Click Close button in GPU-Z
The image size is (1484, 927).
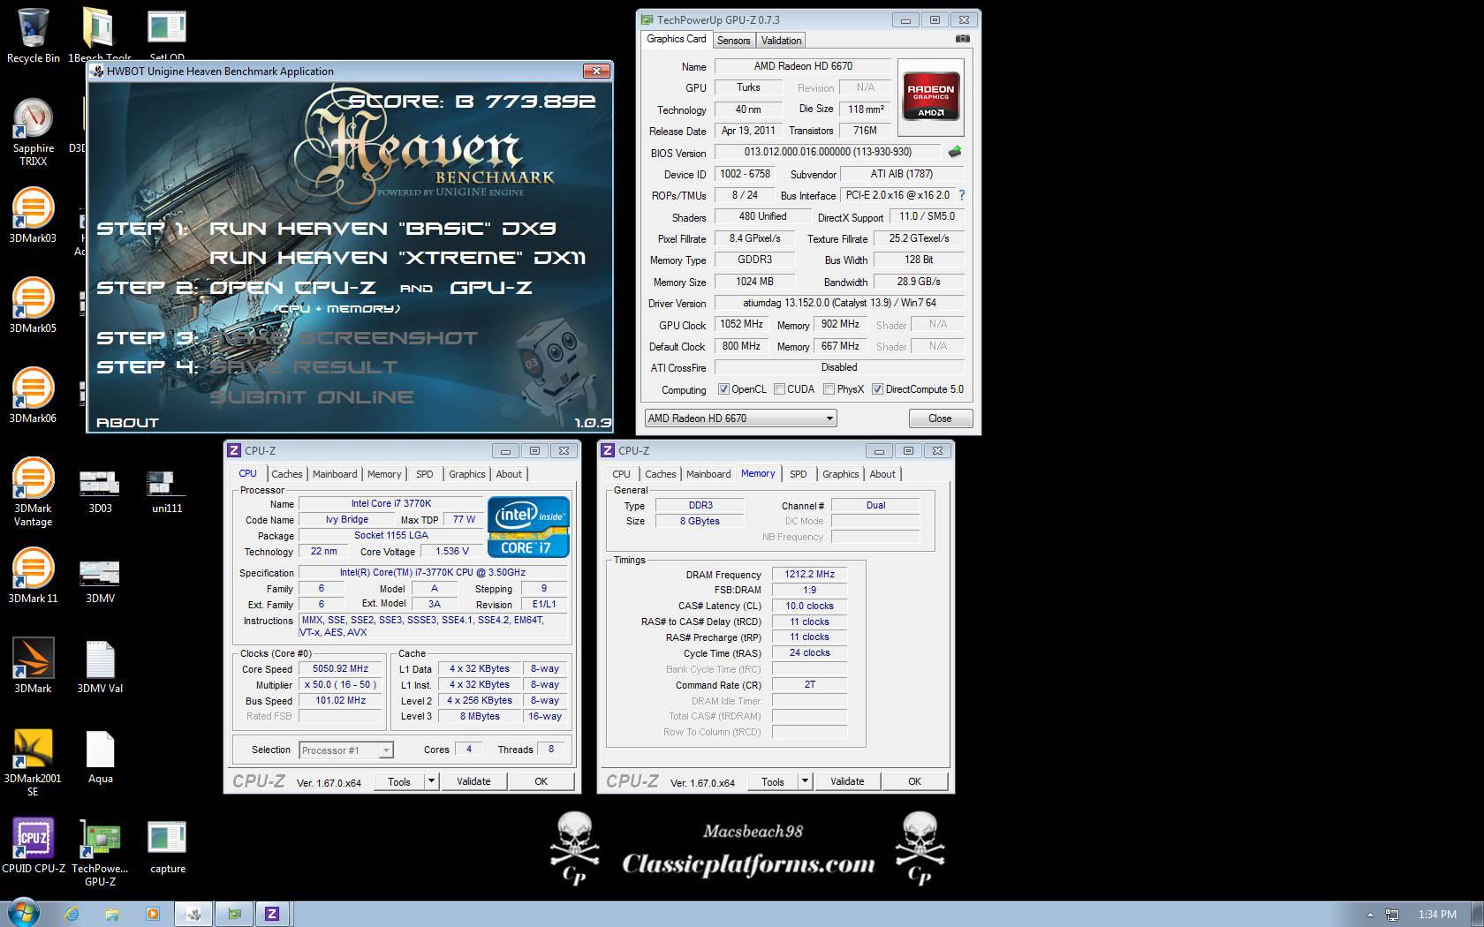pos(940,418)
